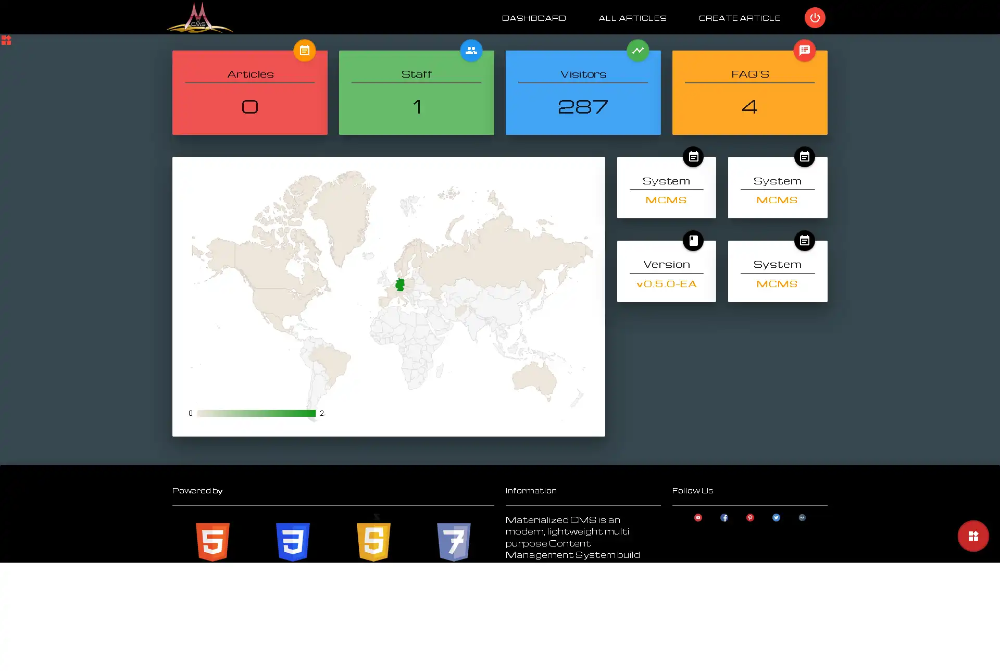Click the Facebook social follow icon

[724, 517]
